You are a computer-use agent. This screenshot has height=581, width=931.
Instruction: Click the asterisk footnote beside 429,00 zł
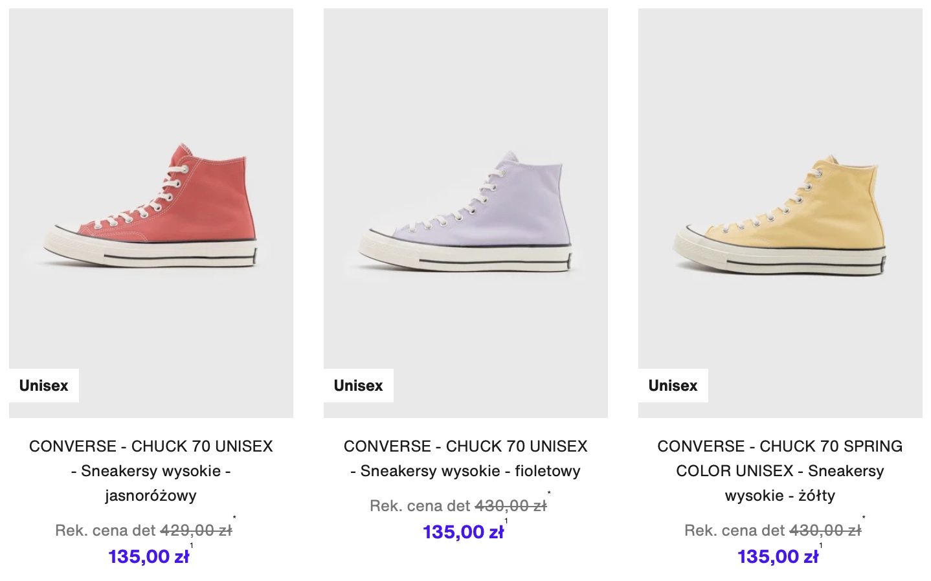pos(234,518)
